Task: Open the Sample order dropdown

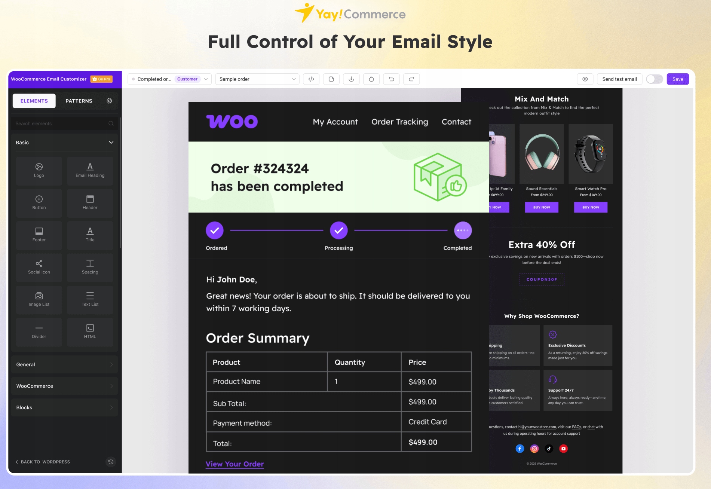Action: pos(257,79)
